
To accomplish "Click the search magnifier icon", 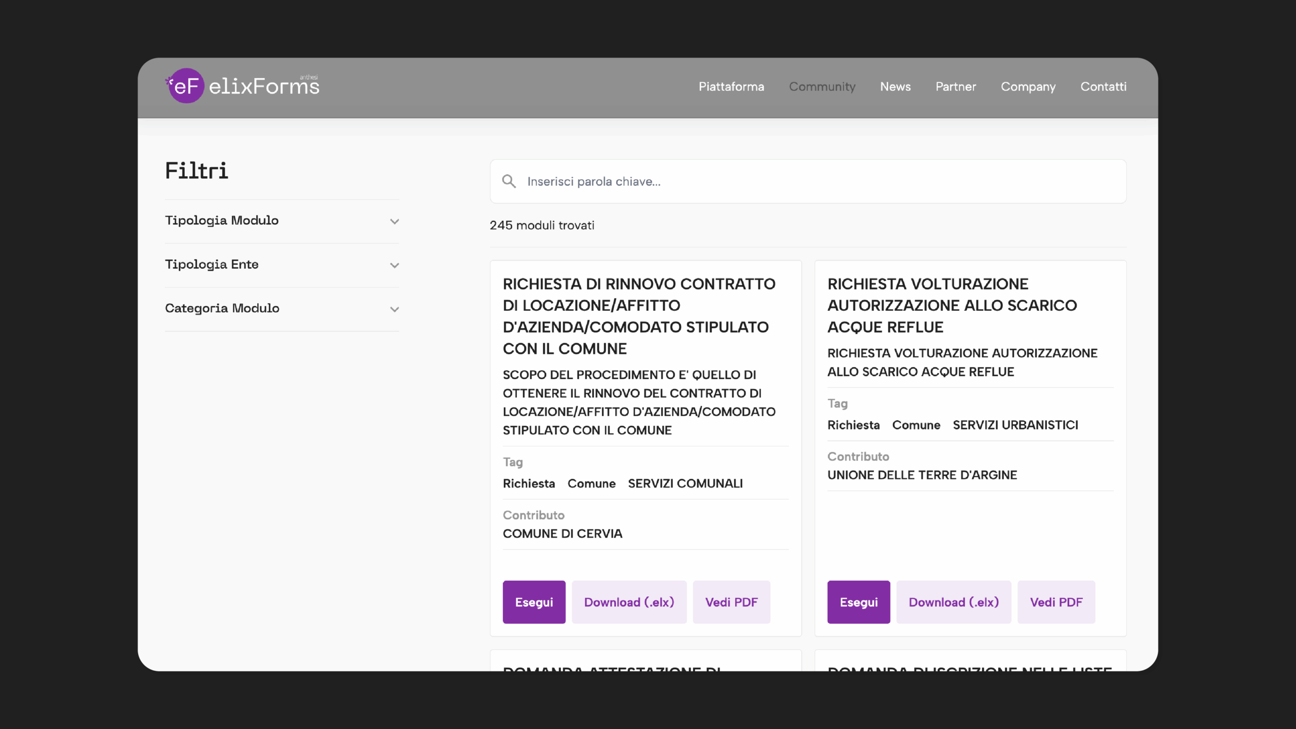I will [509, 181].
